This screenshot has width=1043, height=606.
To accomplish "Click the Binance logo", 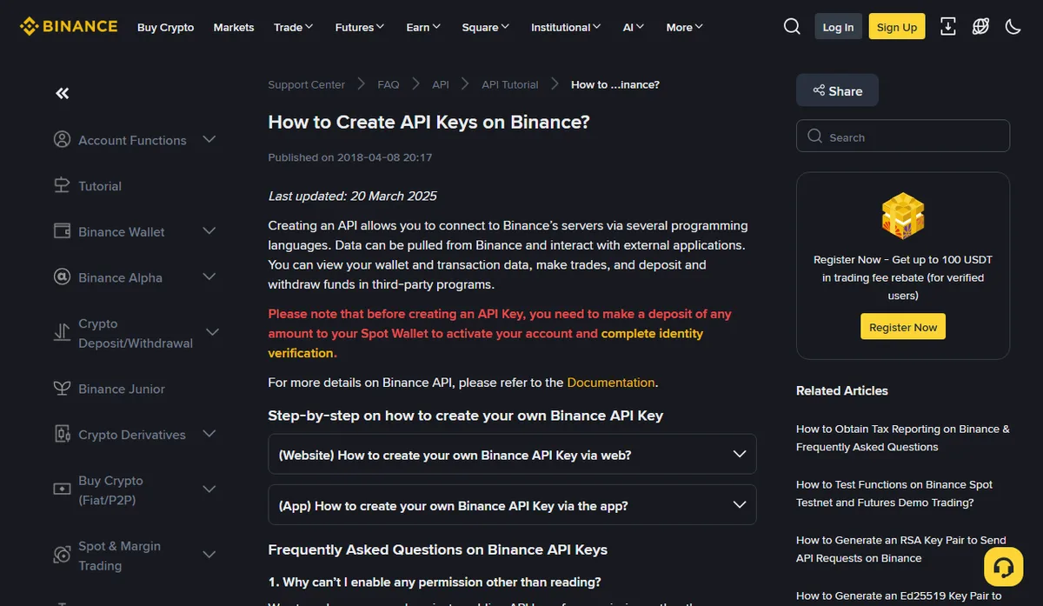I will [x=69, y=26].
